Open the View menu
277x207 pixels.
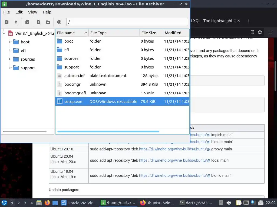[32, 12]
